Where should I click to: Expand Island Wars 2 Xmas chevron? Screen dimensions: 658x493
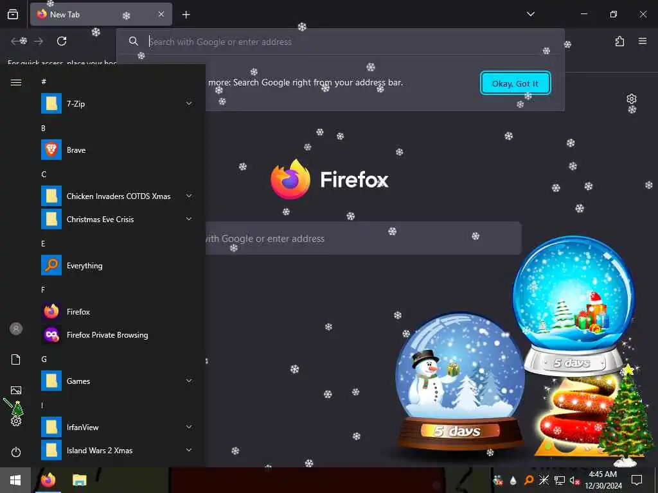click(x=189, y=450)
